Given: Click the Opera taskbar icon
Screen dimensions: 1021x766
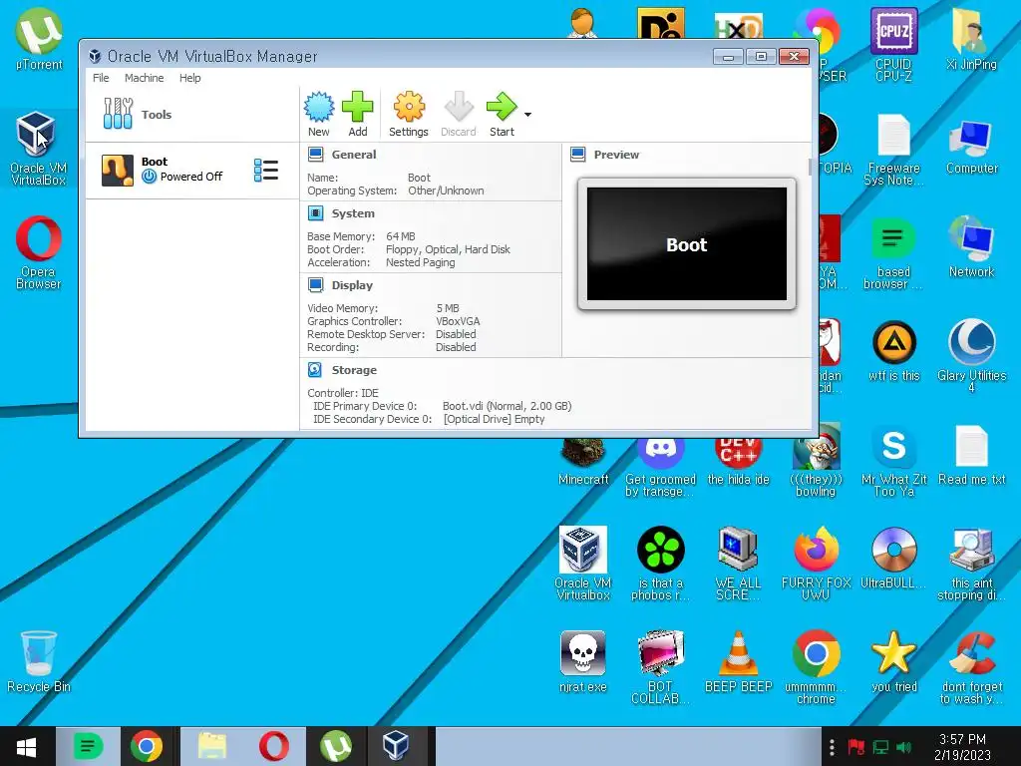Looking at the screenshot, I should point(274,746).
